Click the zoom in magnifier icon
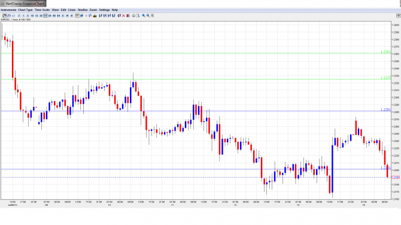 [x=144, y=16]
